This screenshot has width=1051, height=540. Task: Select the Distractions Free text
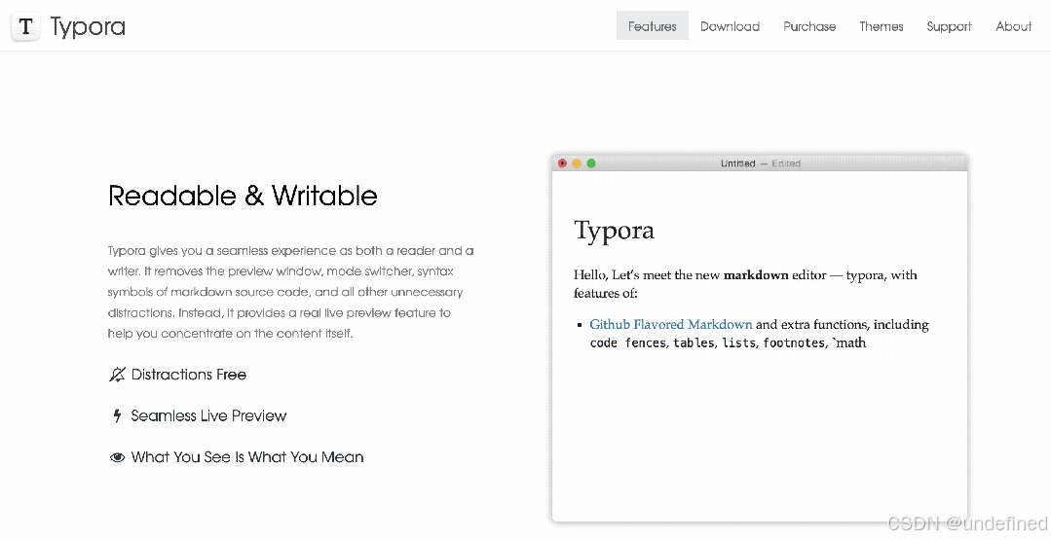pos(189,375)
